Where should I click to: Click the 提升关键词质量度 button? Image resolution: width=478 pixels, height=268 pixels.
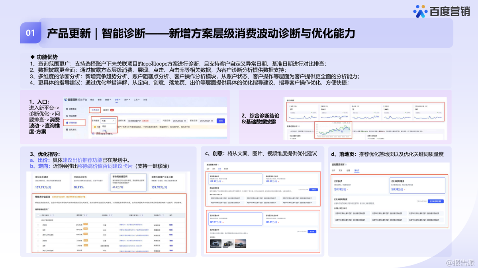[x=435, y=202]
